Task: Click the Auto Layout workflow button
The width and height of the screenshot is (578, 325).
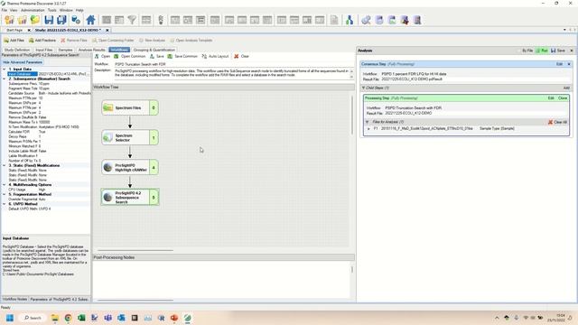Action: click(x=215, y=56)
